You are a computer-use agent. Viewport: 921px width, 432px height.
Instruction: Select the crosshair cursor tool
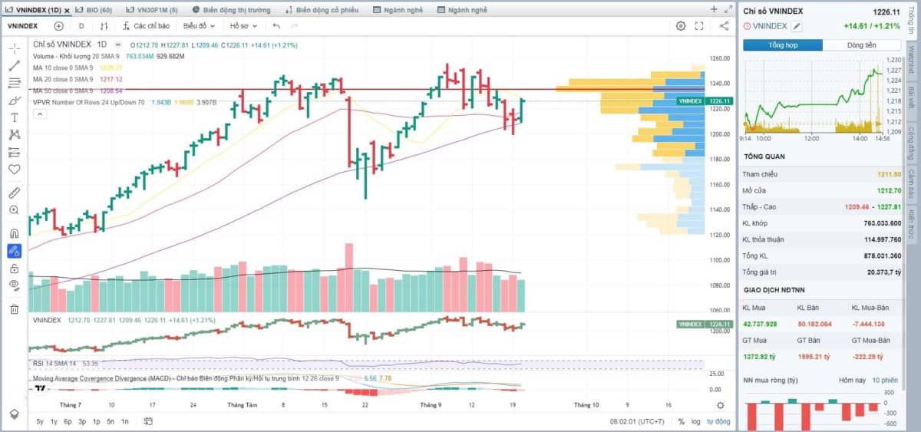(x=14, y=48)
